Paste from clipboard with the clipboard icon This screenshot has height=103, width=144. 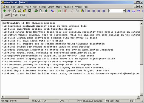point(82,11)
